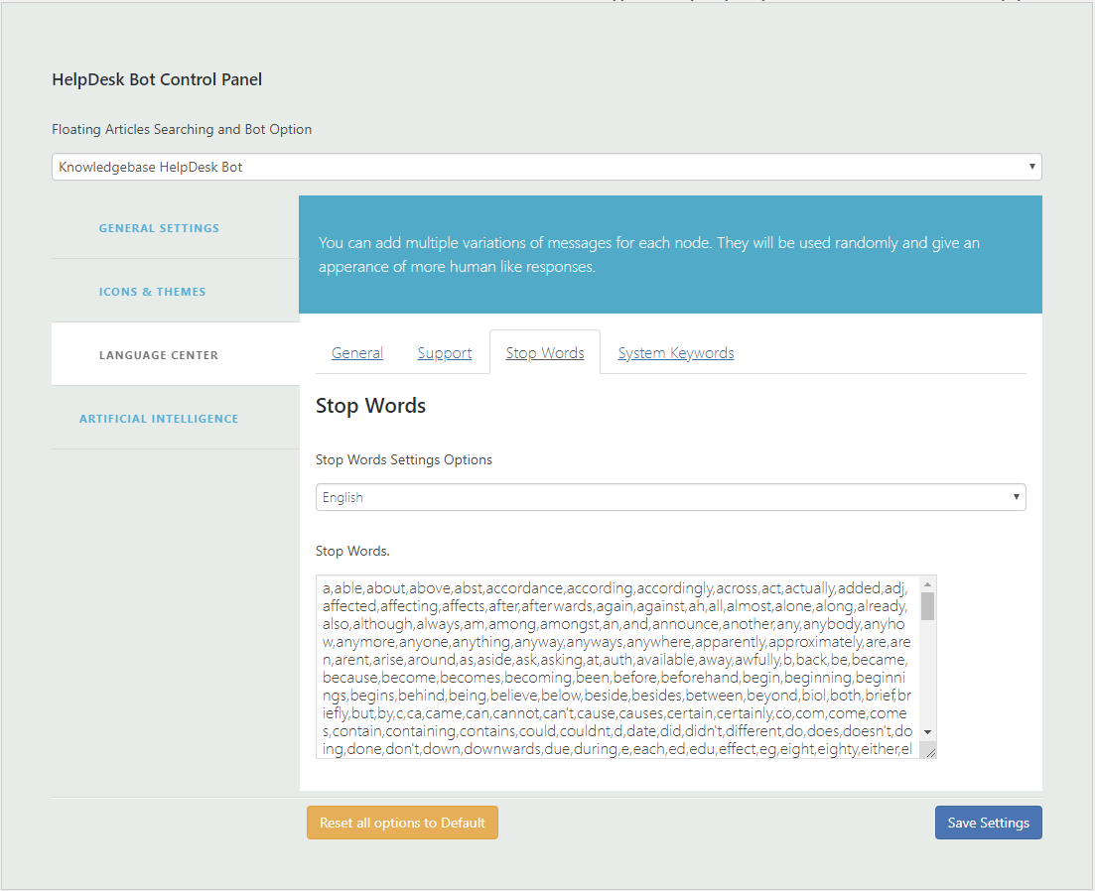
Task: Open the Artificial Intelligence section
Action: pos(159,419)
